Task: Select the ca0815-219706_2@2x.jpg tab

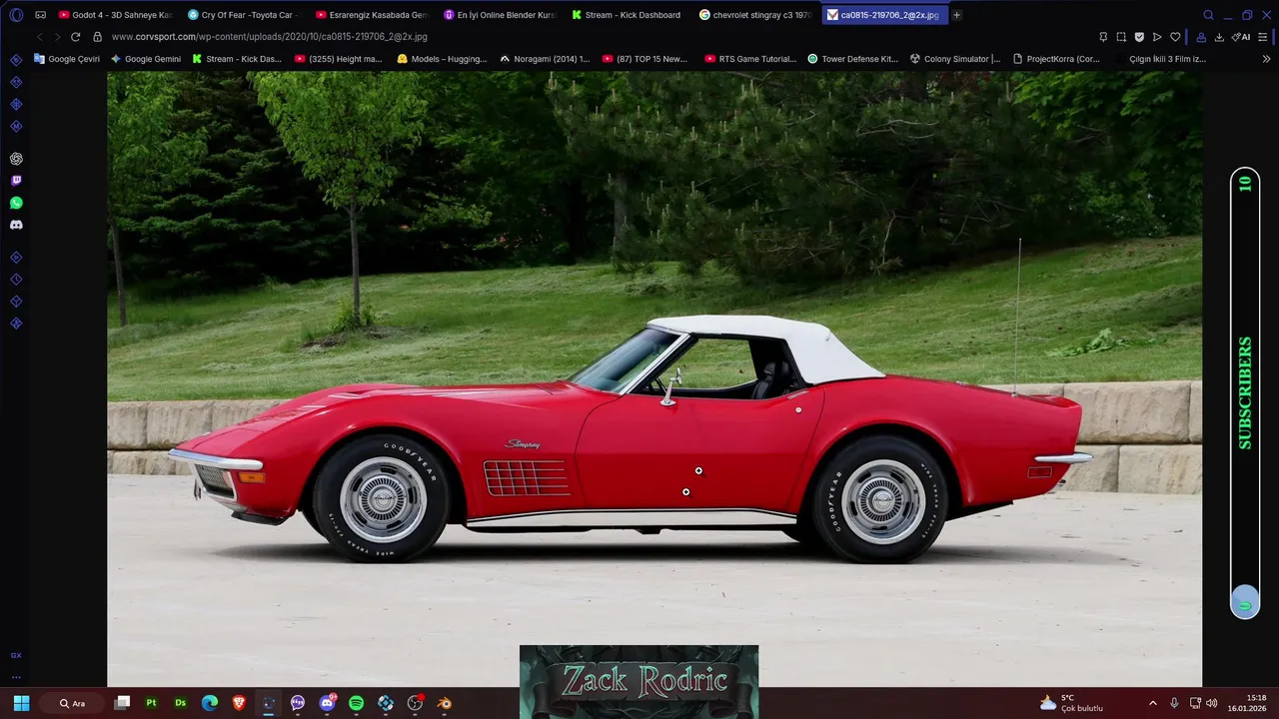Action: (883, 15)
